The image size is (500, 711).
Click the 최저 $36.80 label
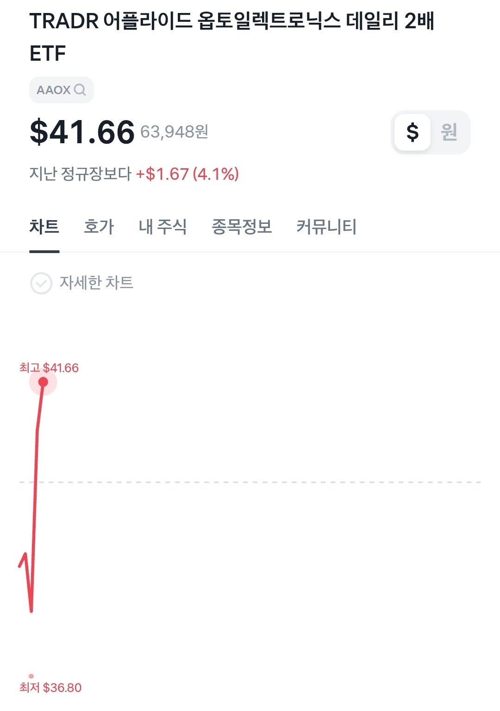pyautogui.click(x=50, y=687)
